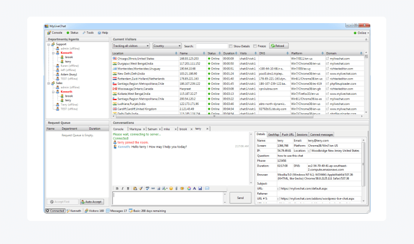Click the Send button
This screenshot has width=414, height=244.
[240, 198]
